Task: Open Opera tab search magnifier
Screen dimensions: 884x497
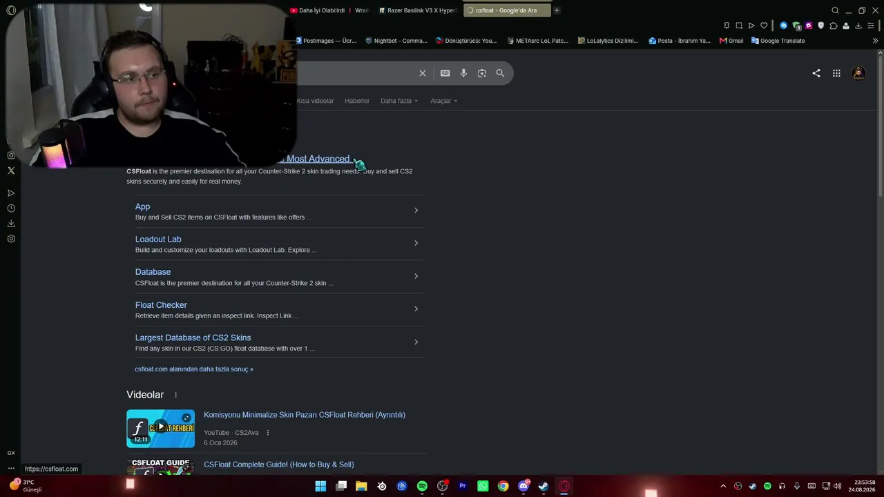Action: point(835,10)
